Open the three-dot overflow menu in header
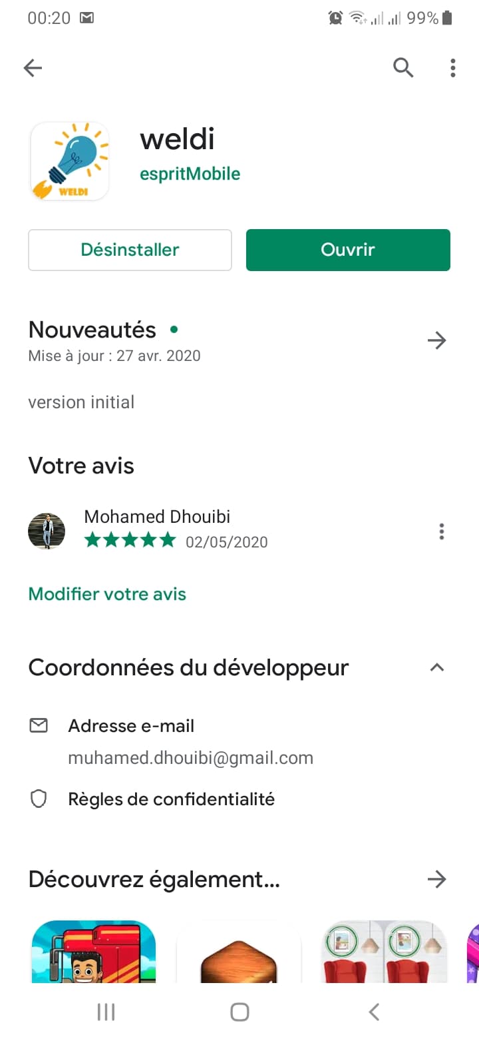479x1039 pixels. click(452, 67)
